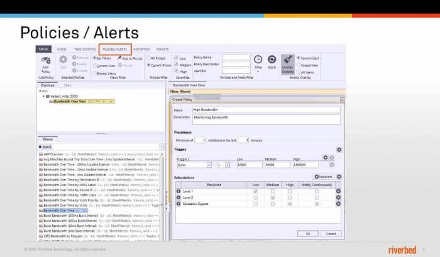Toggle the Low severity checkbox in ribbon

coord(176,58)
